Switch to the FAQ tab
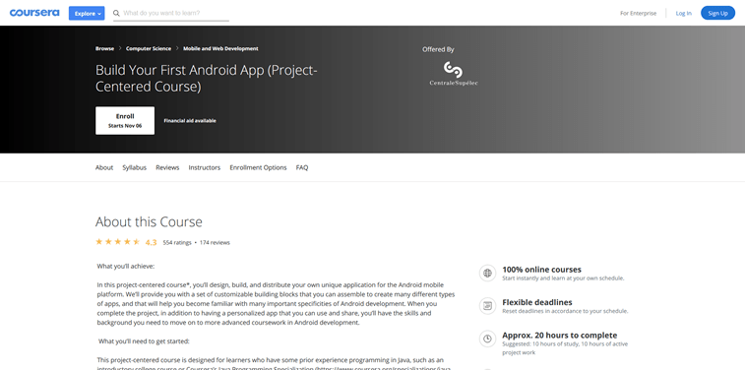Viewport: 745px width, 370px height. coord(302,167)
